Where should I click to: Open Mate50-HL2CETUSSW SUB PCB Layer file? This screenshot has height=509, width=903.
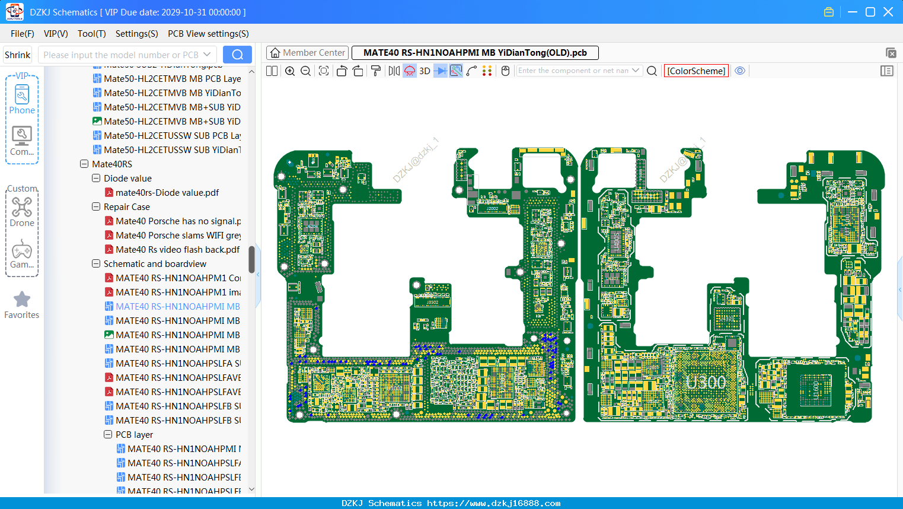point(167,135)
